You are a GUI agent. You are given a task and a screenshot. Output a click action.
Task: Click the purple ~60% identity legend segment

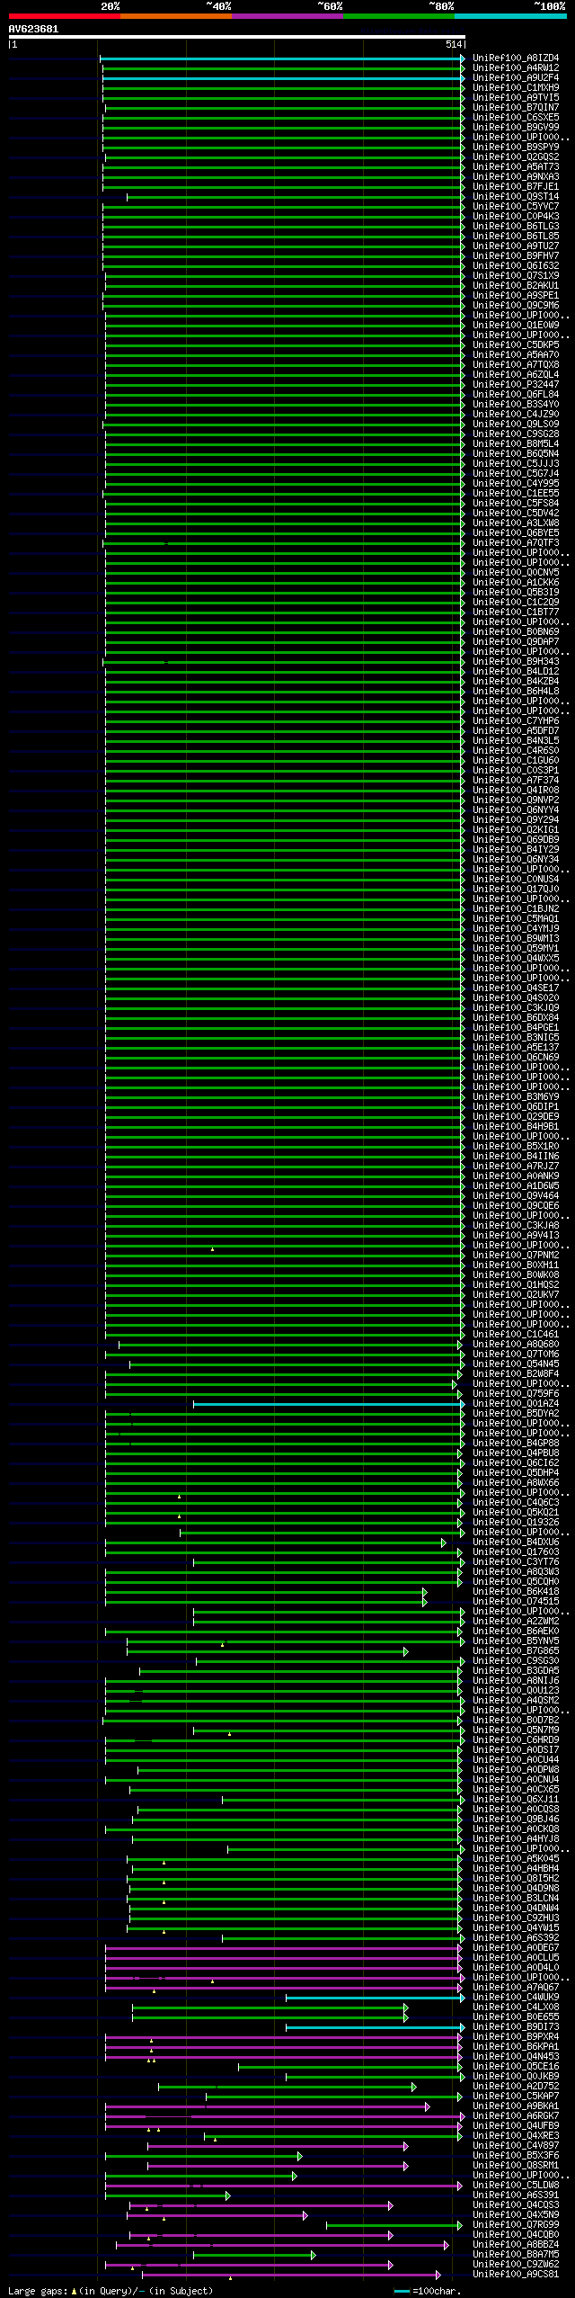tap(287, 16)
